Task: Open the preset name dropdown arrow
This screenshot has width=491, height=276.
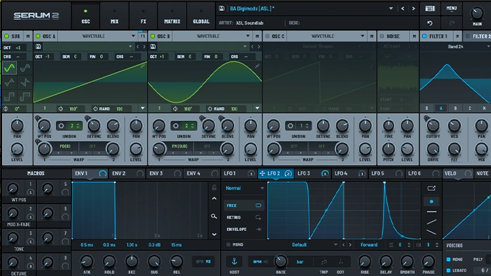Action: click(x=391, y=8)
